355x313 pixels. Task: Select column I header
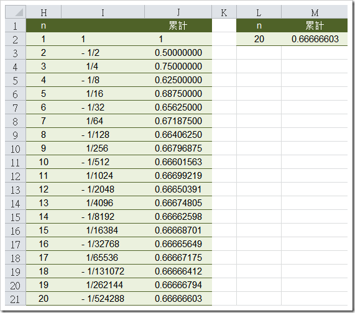pyautogui.click(x=103, y=12)
